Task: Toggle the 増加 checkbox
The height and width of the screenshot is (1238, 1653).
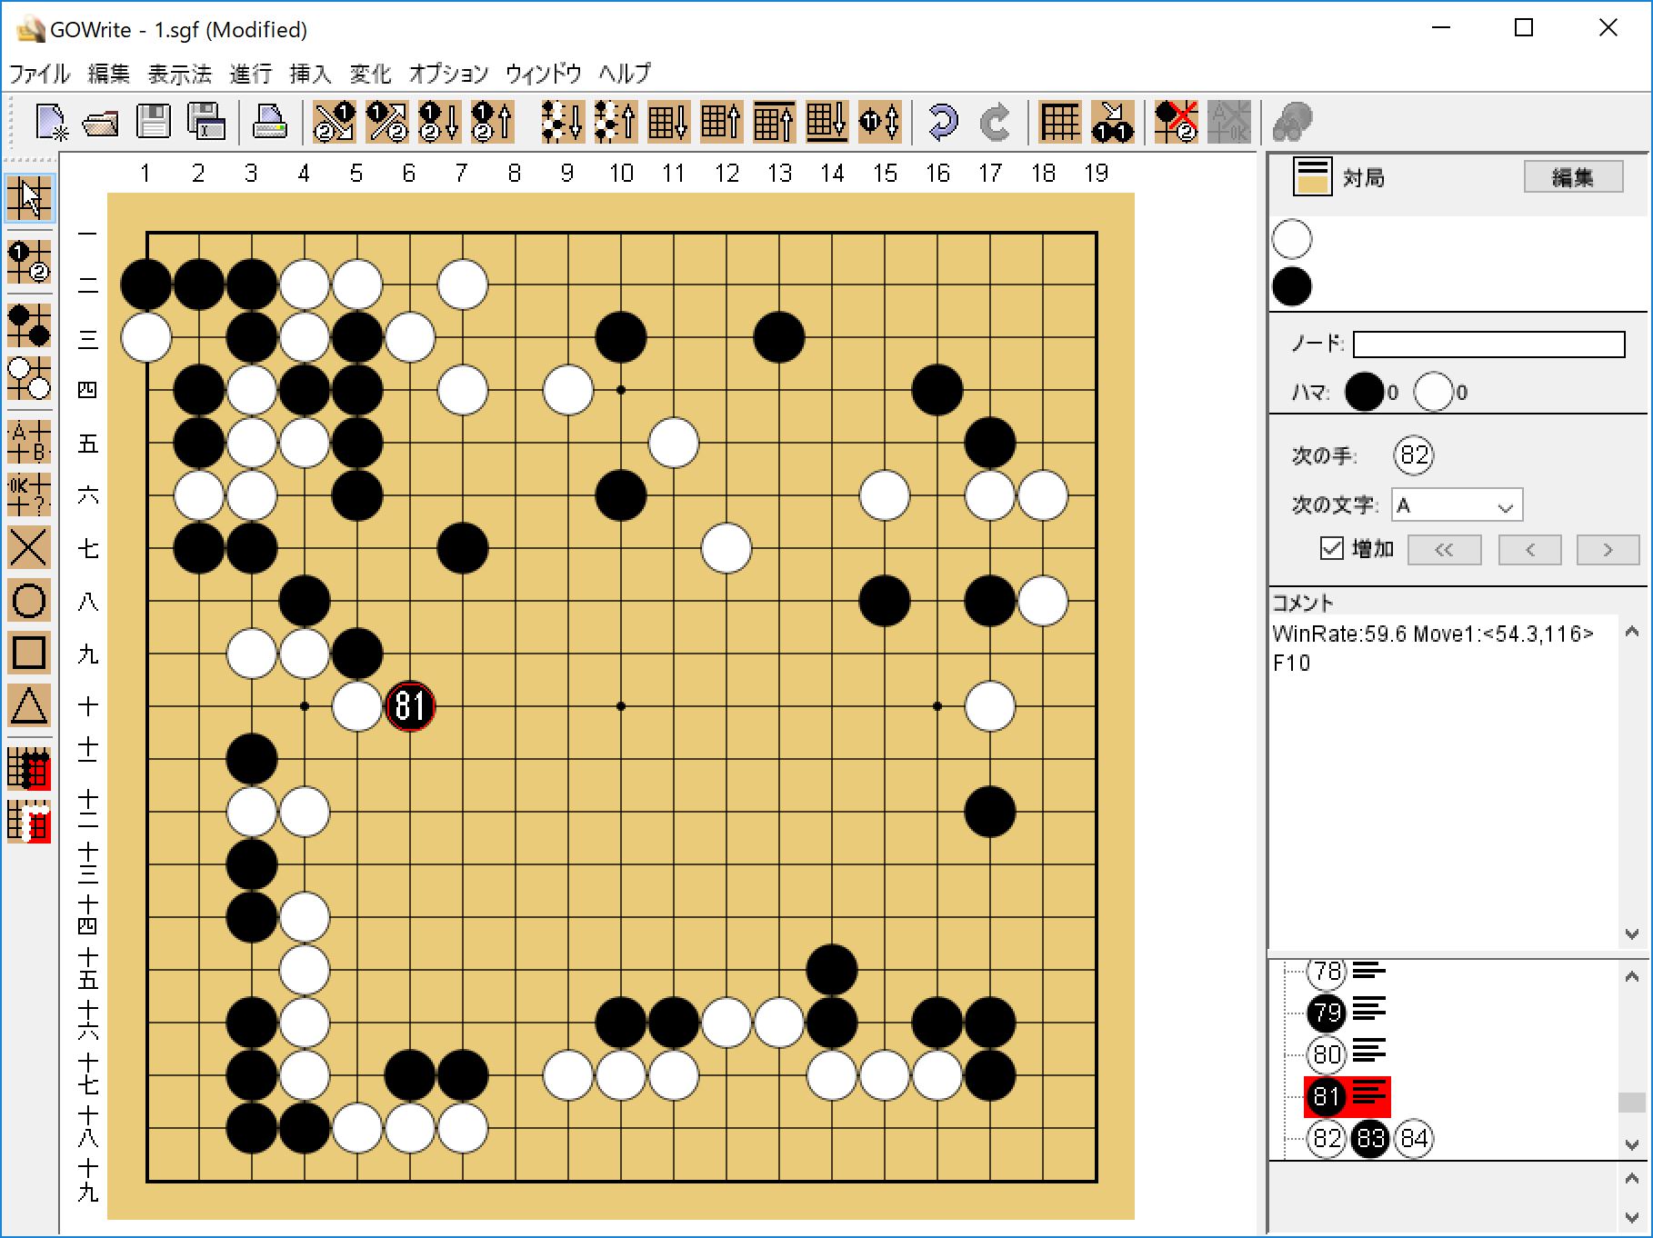Action: [1331, 548]
